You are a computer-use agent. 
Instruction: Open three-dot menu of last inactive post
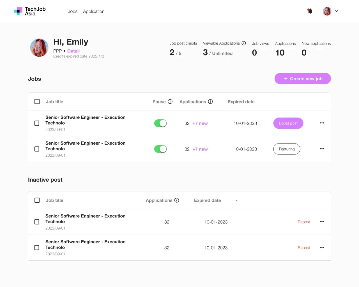coord(322,247)
